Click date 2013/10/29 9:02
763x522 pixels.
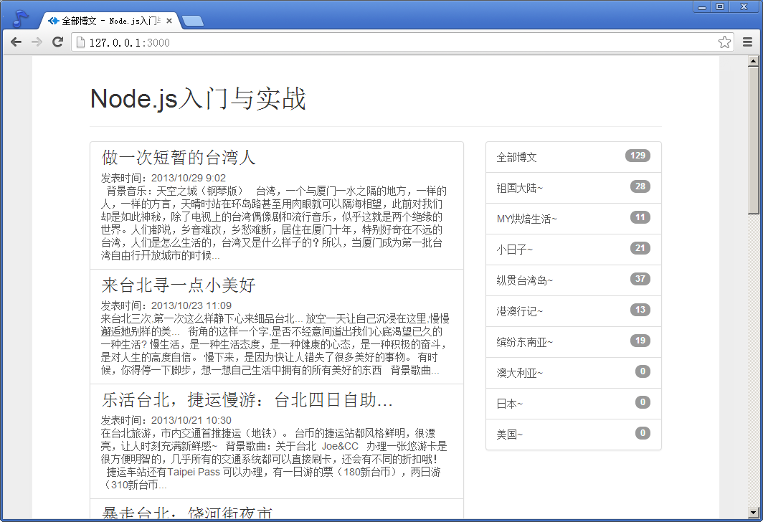pos(189,178)
